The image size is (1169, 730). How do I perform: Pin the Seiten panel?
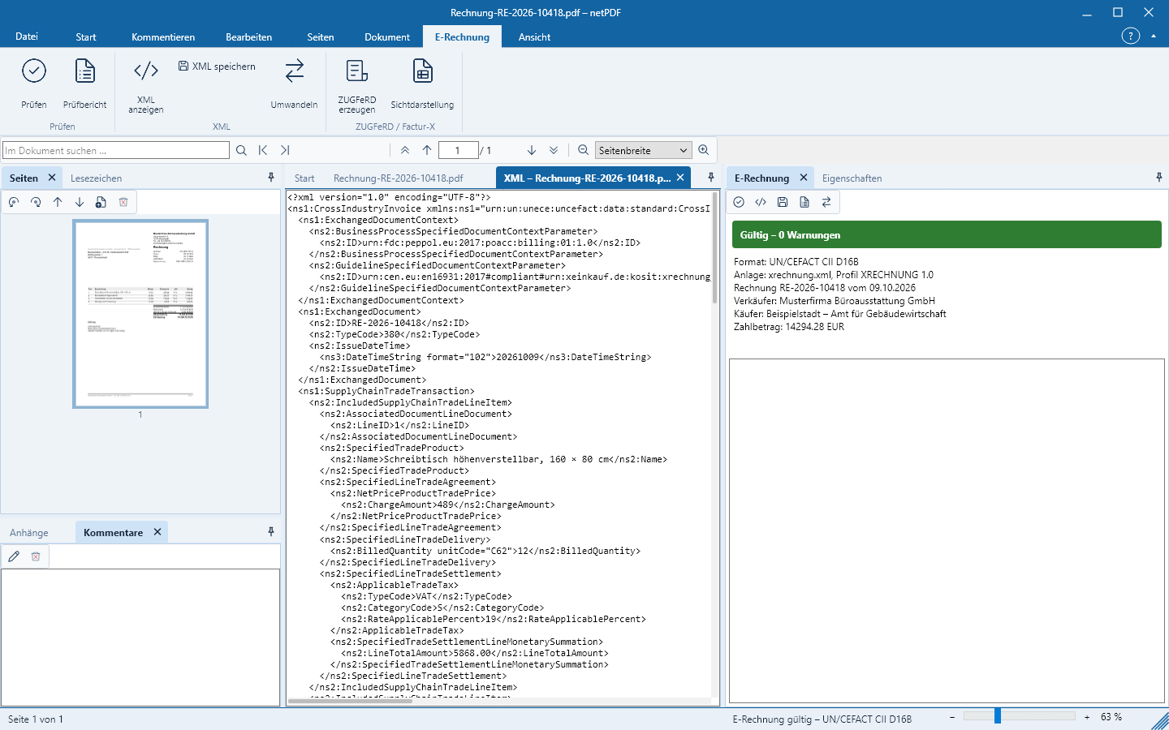271,178
